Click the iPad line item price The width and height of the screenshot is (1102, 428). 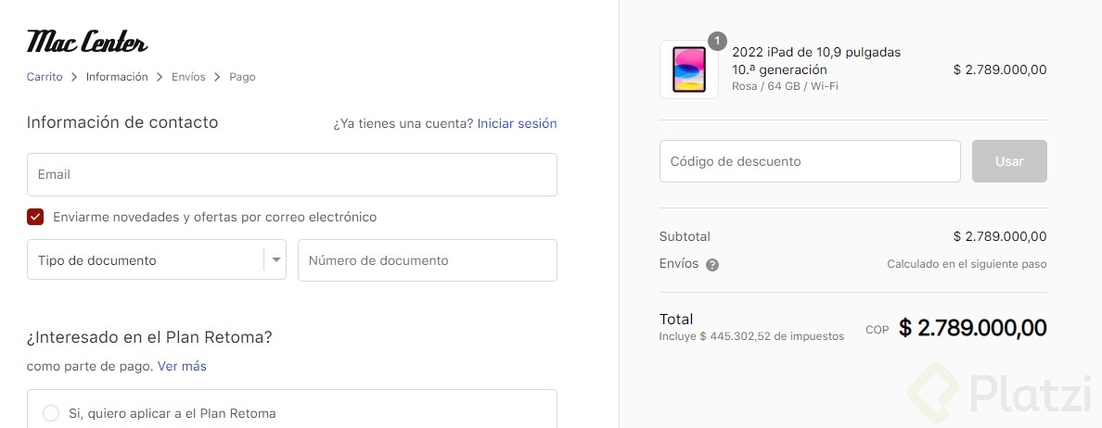(1000, 69)
